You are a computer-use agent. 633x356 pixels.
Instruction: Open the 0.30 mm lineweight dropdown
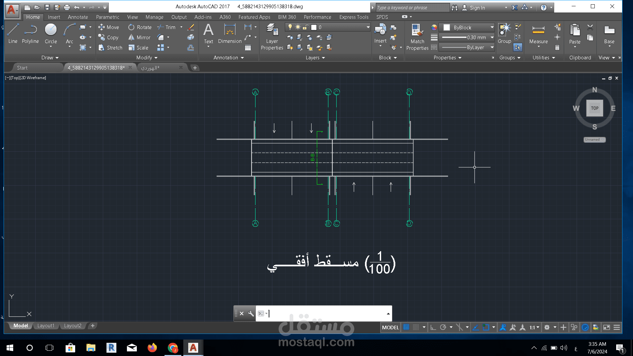(467, 38)
